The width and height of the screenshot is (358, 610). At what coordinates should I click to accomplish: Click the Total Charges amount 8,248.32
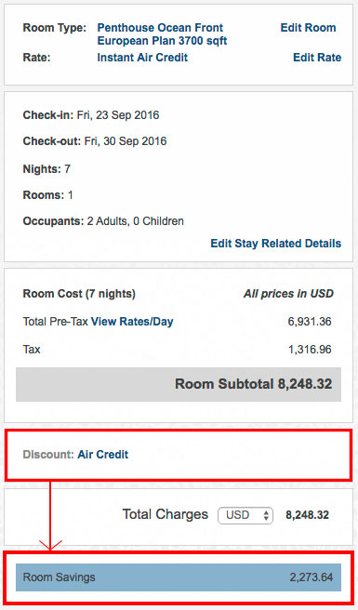(x=307, y=515)
